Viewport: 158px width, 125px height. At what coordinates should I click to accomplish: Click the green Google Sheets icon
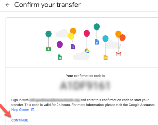click(x=60, y=57)
